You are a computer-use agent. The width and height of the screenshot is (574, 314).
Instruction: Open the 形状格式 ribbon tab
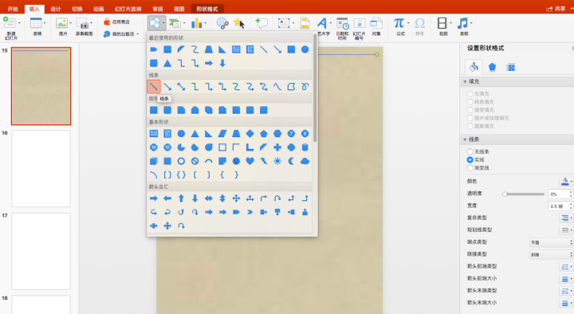click(206, 9)
